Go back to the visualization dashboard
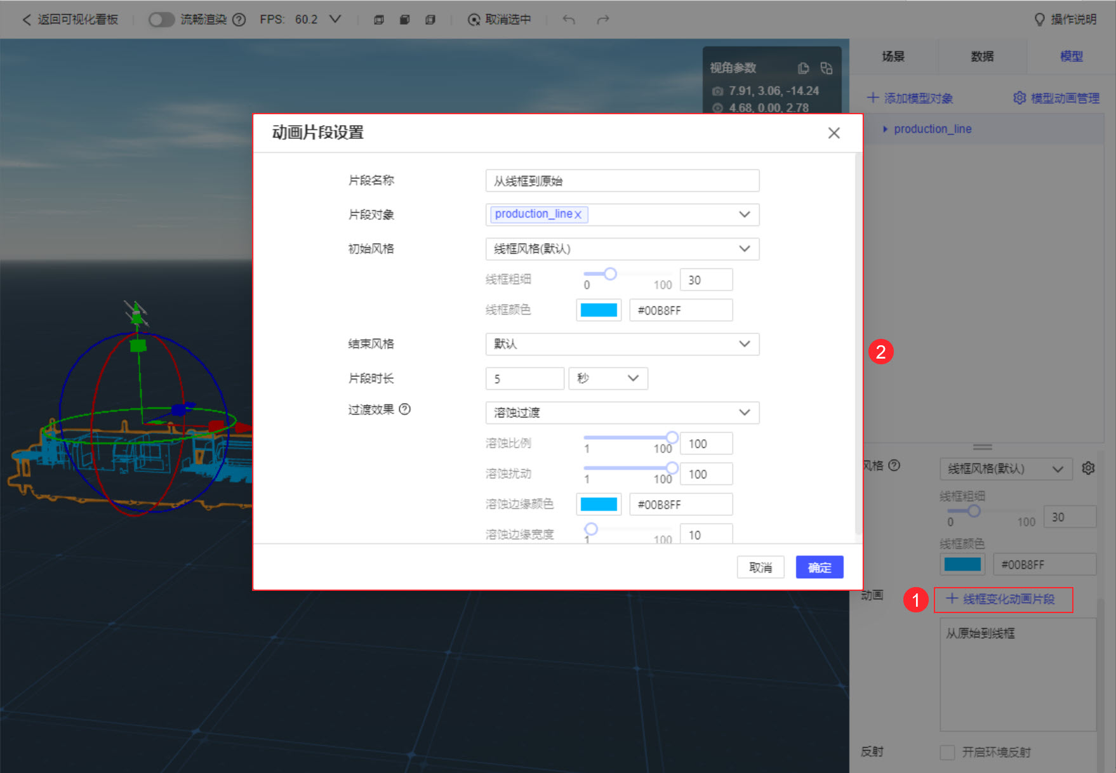 click(70, 20)
